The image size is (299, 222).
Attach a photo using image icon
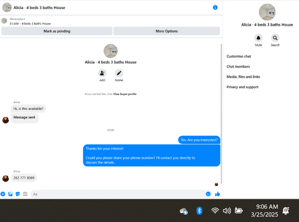(10, 194)
